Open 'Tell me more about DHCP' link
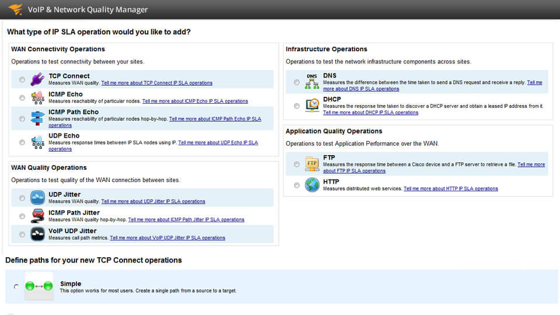The image size is (560, 315). coord(370,113)
